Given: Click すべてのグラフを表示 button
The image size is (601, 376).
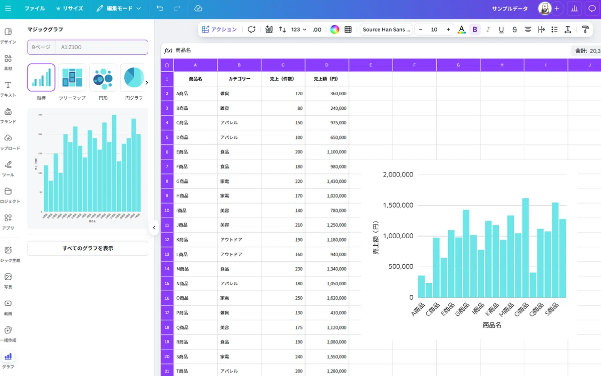Looking at the screenshot, I should pos(88,248).
